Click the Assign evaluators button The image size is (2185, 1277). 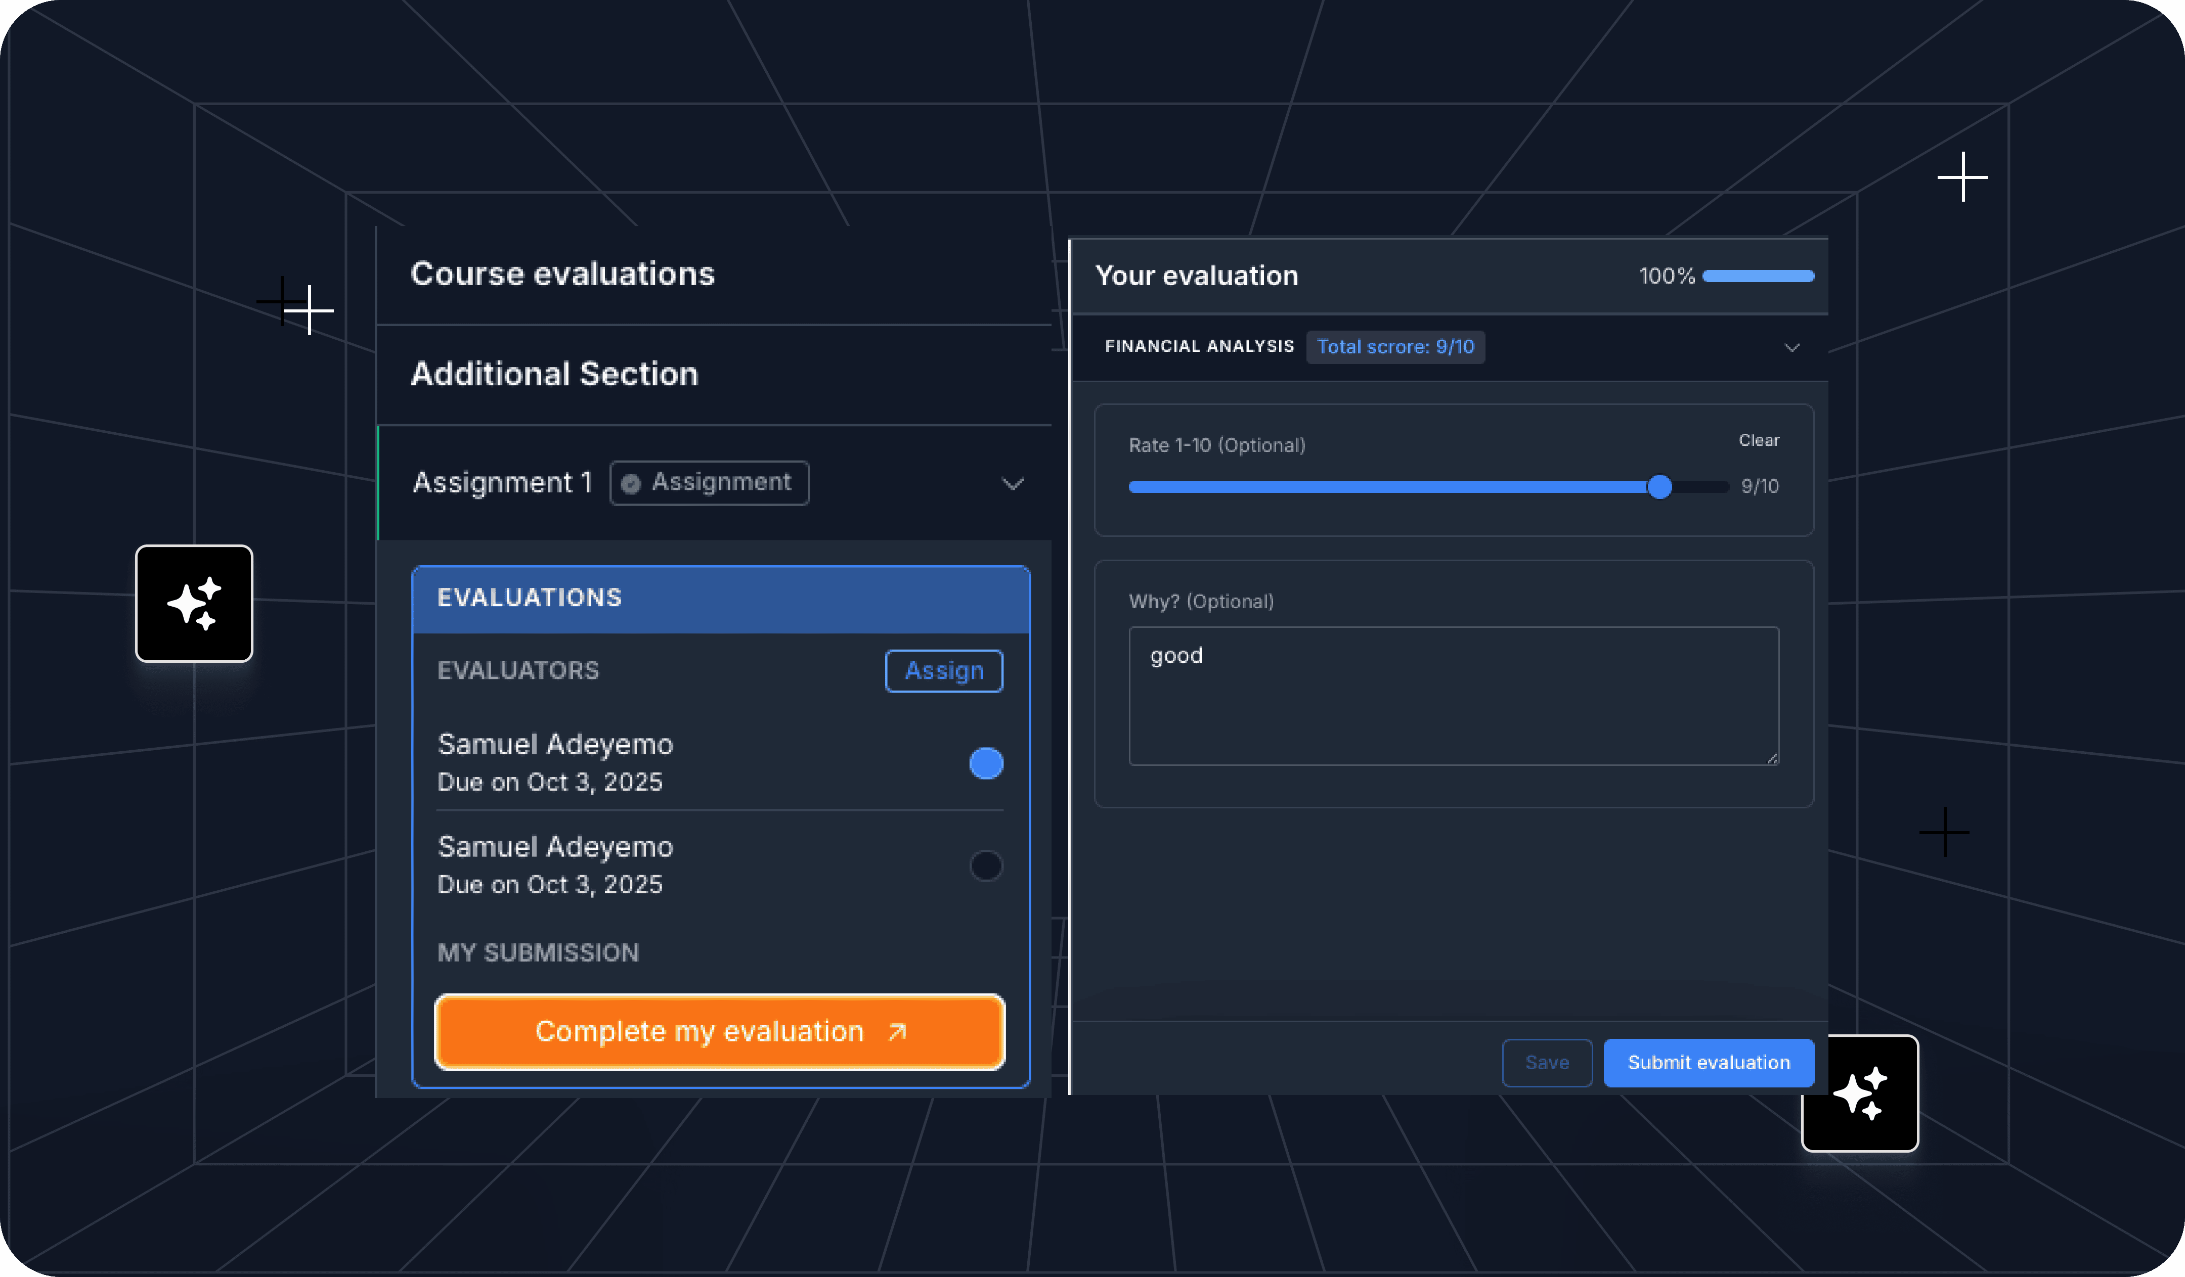(943, 670)
